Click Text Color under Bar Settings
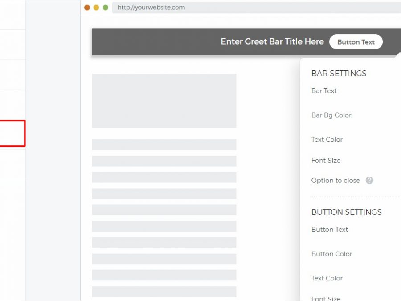401x301 pixels. click(327, 140)
